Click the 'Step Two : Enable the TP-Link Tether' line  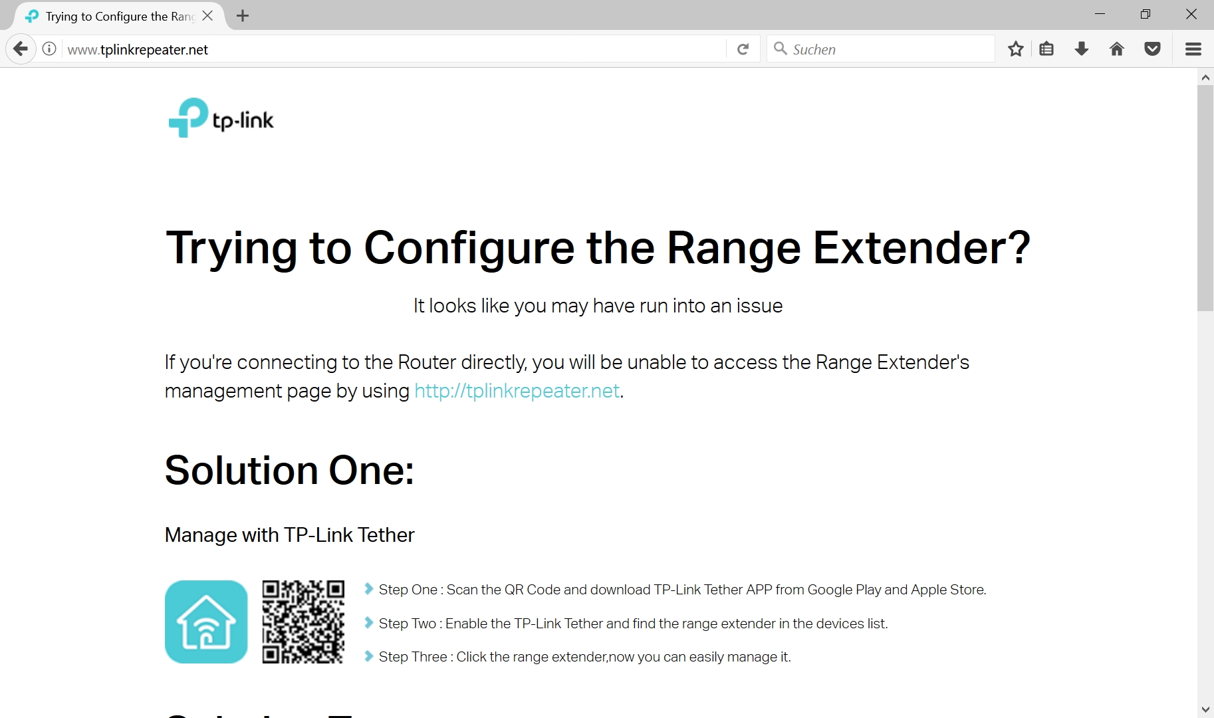click(x=633, y=624)
